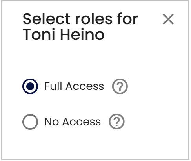
Task: Tap the filled radio circle for Full Access
Action: point(30,86)
